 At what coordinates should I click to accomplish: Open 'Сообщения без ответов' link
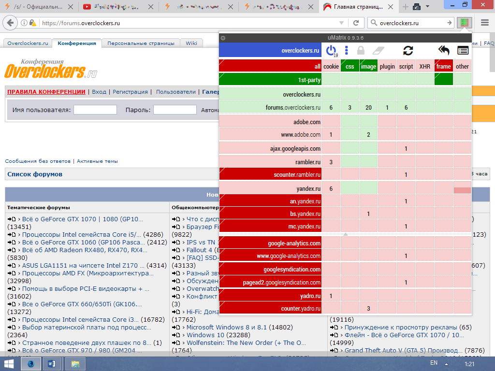[38, 161]
